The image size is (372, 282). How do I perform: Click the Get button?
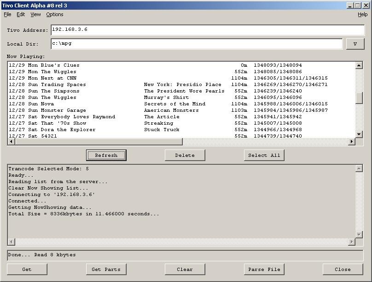tap(27, 269)
